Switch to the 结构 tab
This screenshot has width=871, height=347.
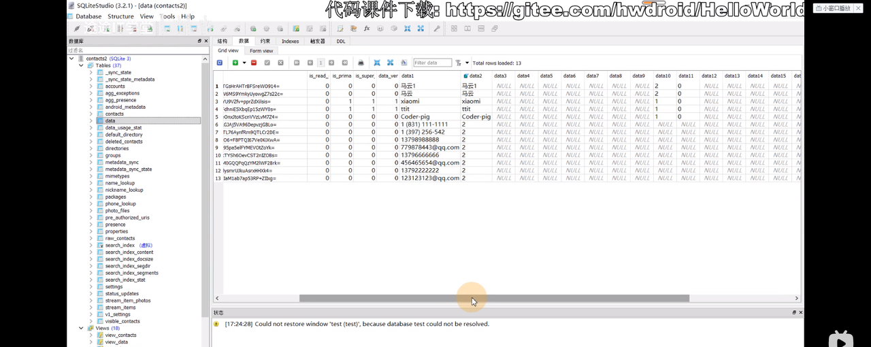[x=222, y=42]
